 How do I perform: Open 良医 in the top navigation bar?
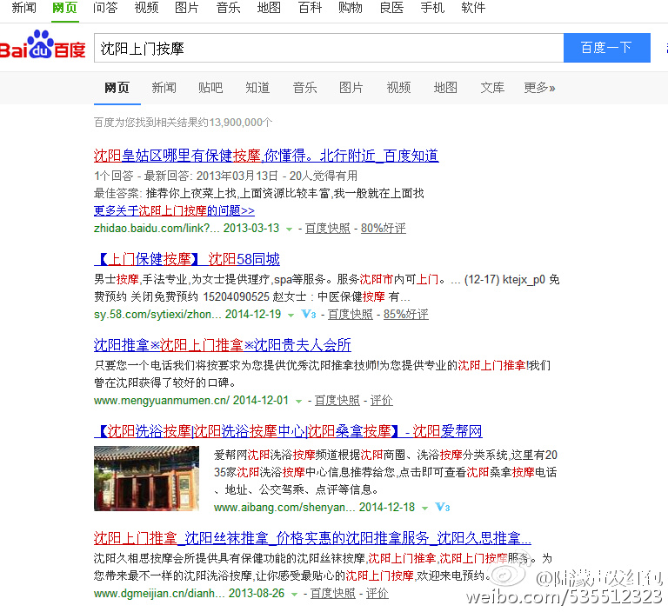point(391,8)
